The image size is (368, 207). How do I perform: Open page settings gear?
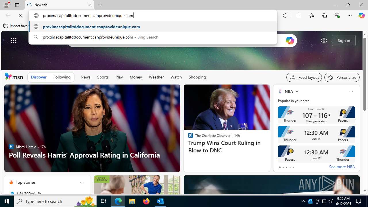324,41
